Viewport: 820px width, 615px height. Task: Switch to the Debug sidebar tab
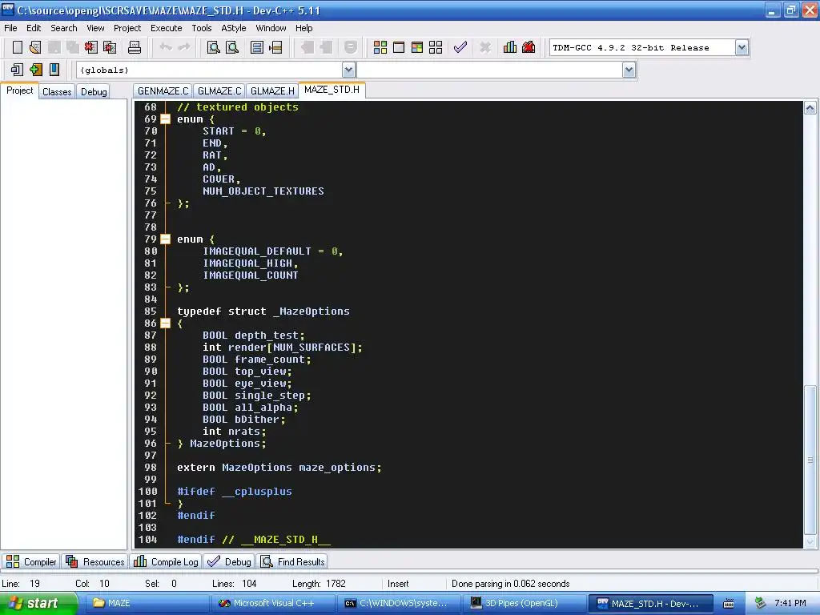94,91
